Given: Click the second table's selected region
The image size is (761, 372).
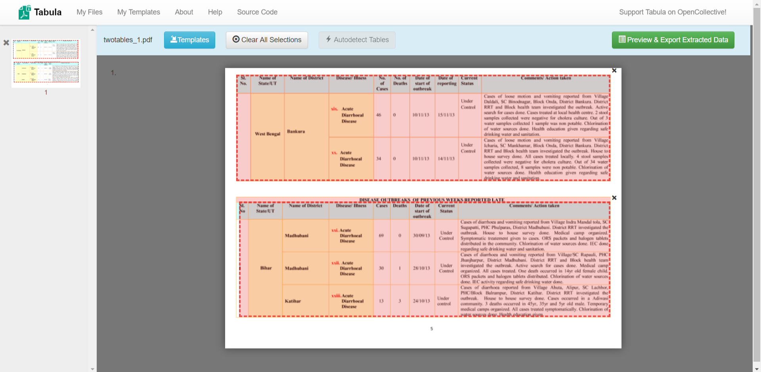Looking at the screenshot, I should [x=424, y=259].
